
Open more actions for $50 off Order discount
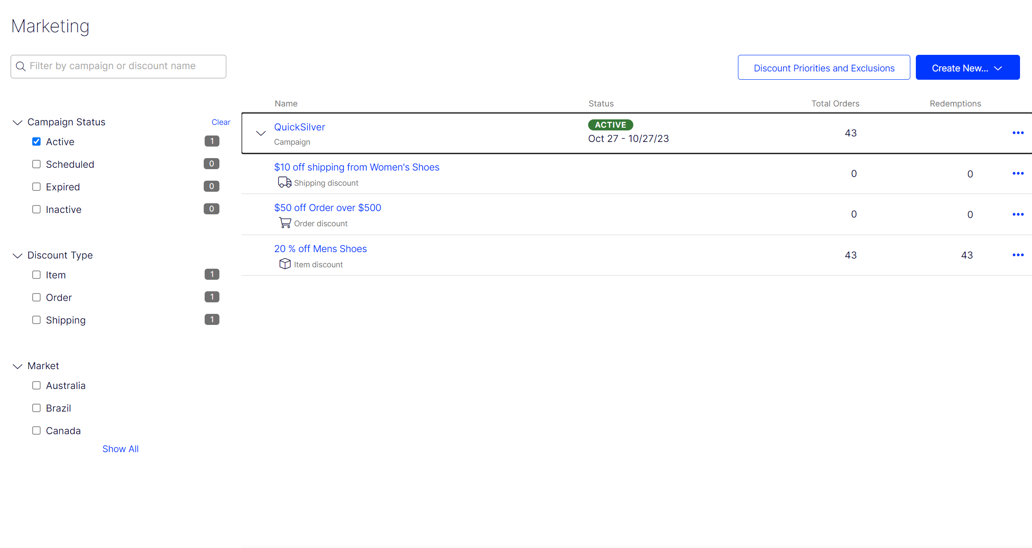coord(1018,214)
